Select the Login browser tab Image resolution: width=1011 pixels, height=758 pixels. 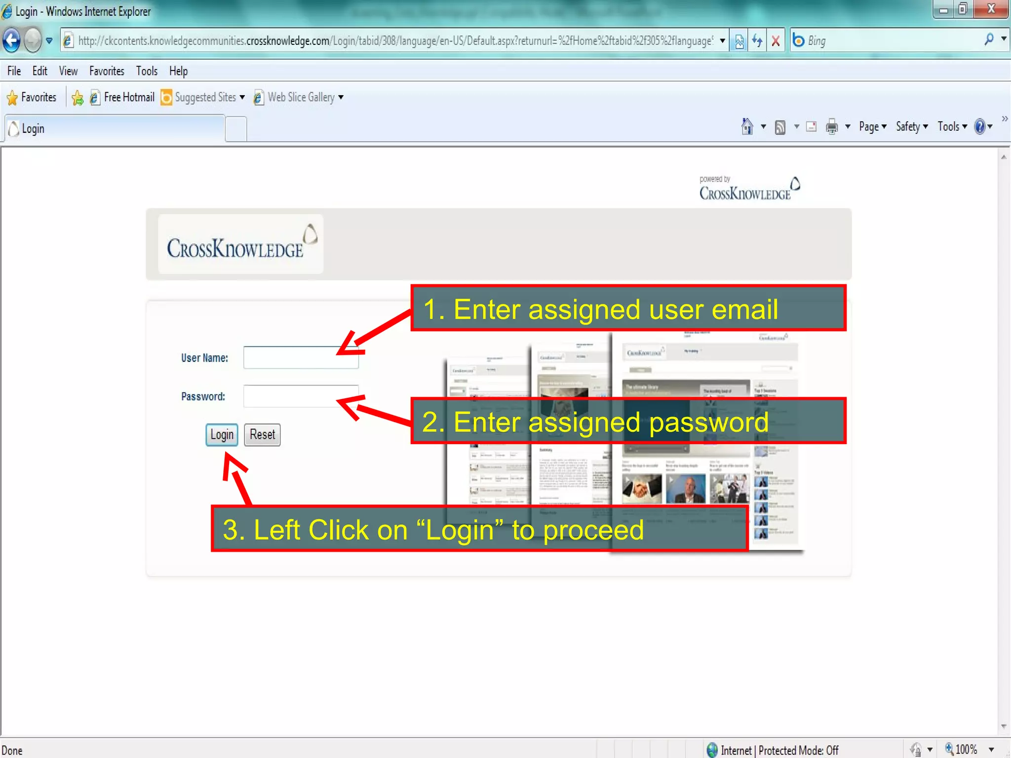point(115,128)
